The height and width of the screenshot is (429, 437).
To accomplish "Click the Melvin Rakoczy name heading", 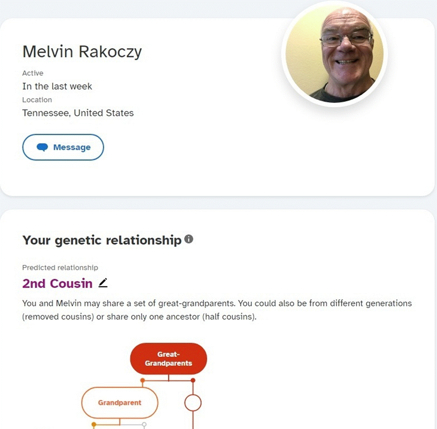I will pyautogui.click(x=82, y=52).
